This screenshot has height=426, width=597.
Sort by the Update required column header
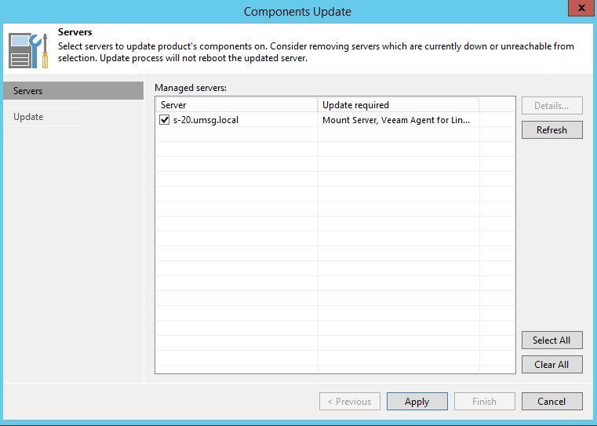point(398,105)
